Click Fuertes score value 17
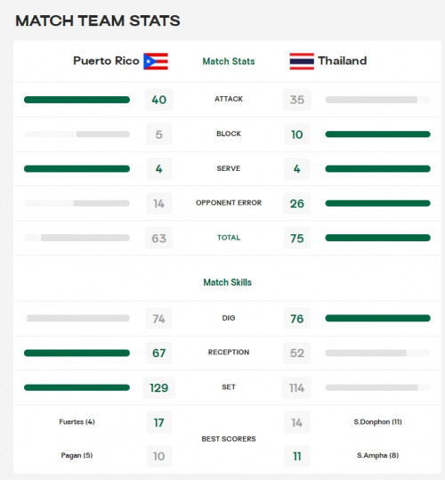Image resolution: width=445 pixels, height=480 pixels. click(159, 423)
